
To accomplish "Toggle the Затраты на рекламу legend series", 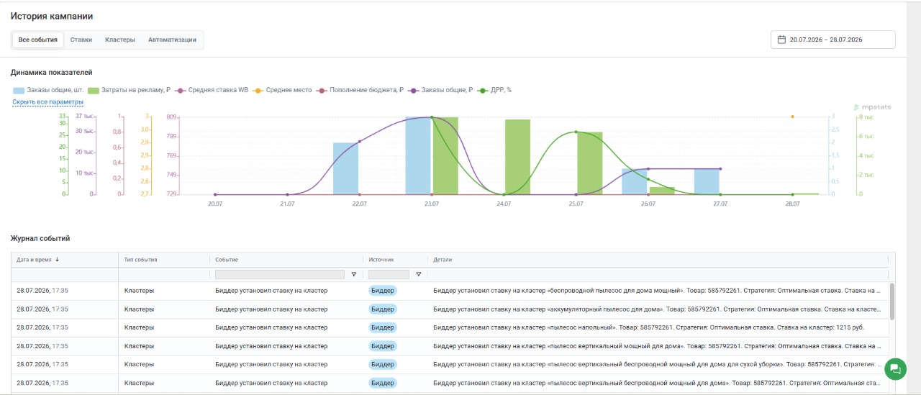I will 130,90.
